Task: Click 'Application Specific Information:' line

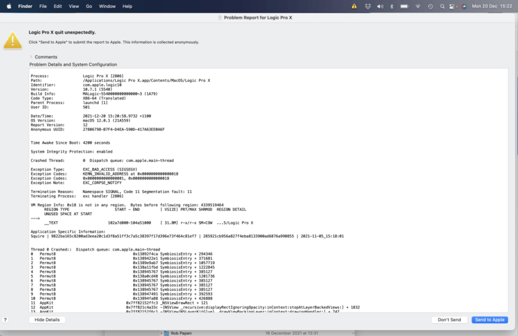Action: pos(68,232)
